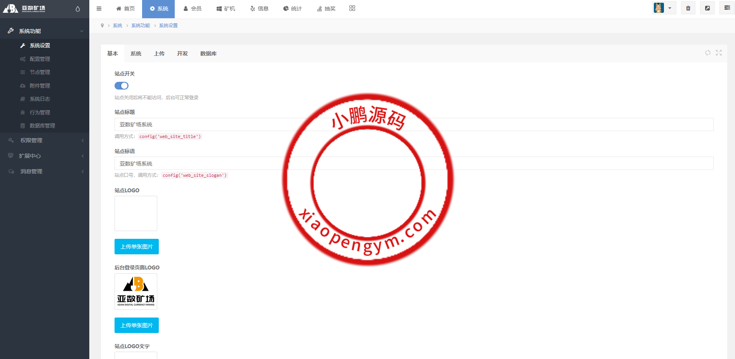Screen dimensions: 735x359
Task: Open 会员 in the top navigation
Action: [x=193, y=9]
